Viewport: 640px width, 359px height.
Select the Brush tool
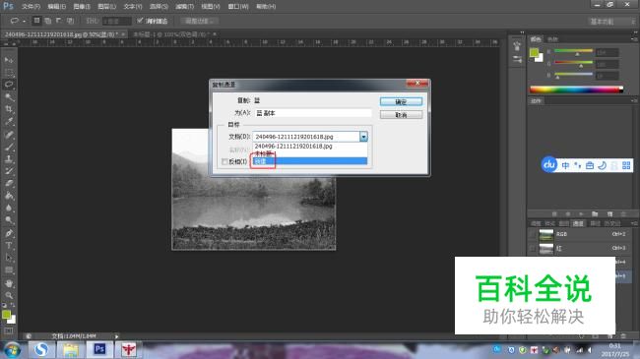[9, 147]
